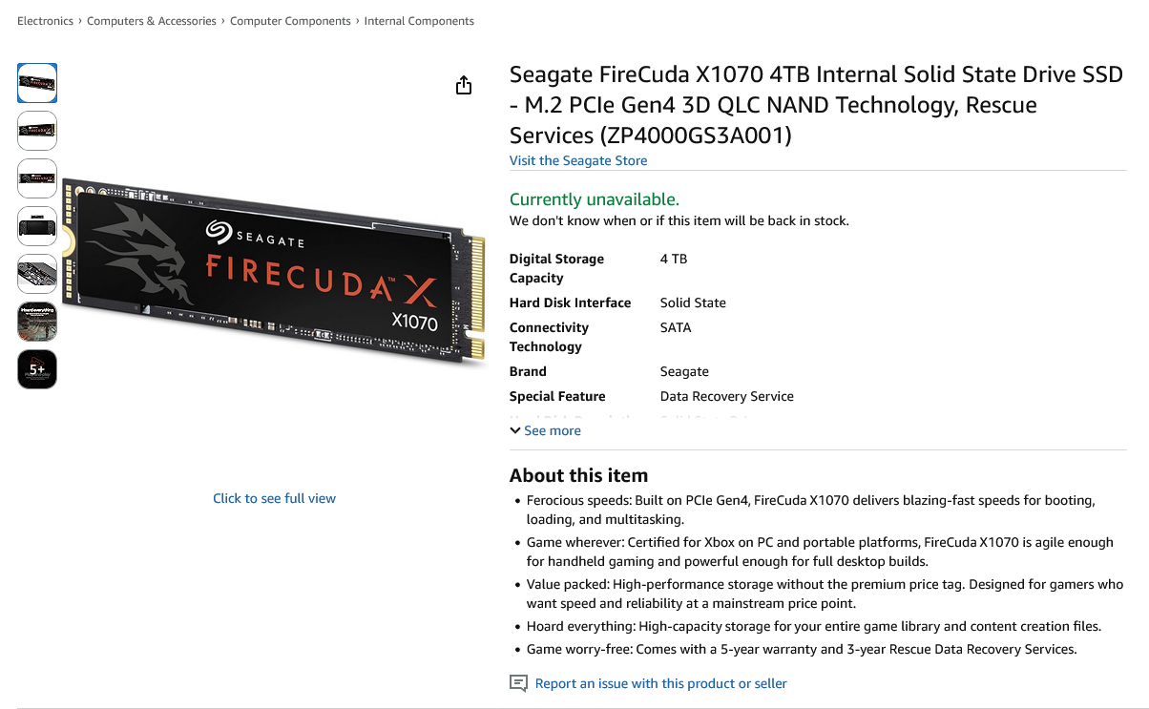Image resolution: width=1149 pixels, height=709 pixels.
Task: Select the first product image thumbnail
Action: pos(36,83)
